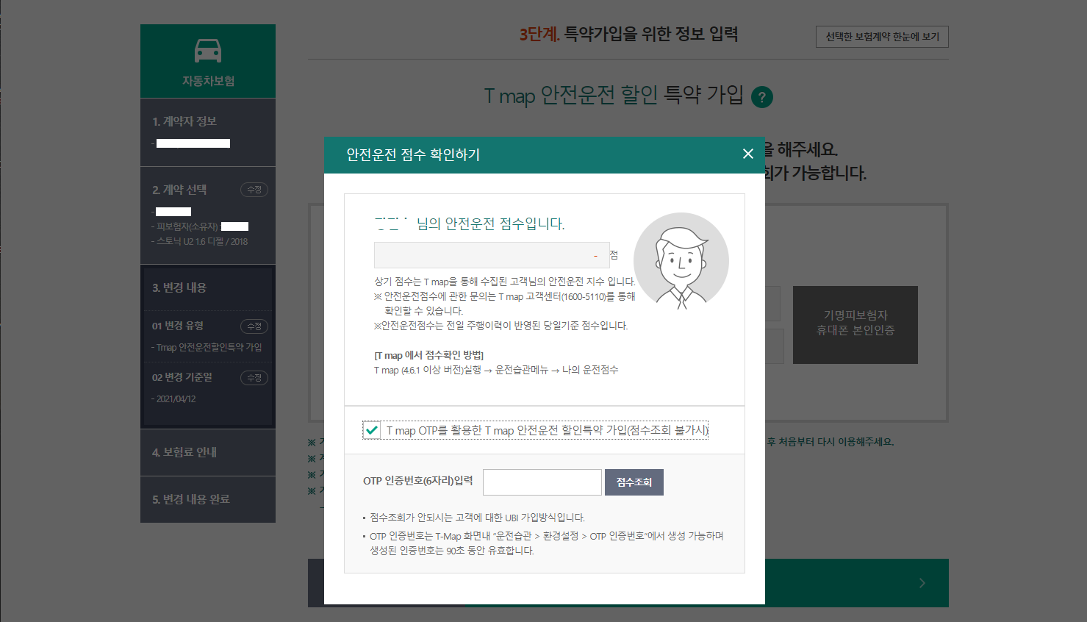
Task: Click the 자동차보험 label in the sidebar header
Action: [208, 81]
